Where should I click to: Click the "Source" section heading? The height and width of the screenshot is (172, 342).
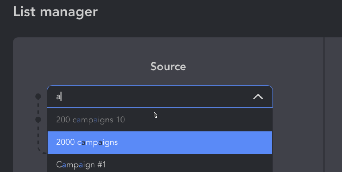[x=168, y=67]
